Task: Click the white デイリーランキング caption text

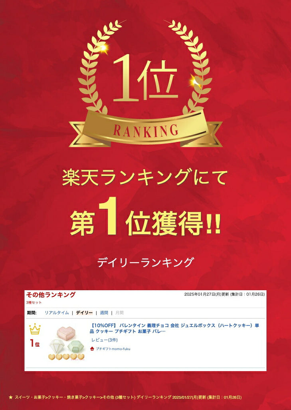Action: (x=145, y=262)
